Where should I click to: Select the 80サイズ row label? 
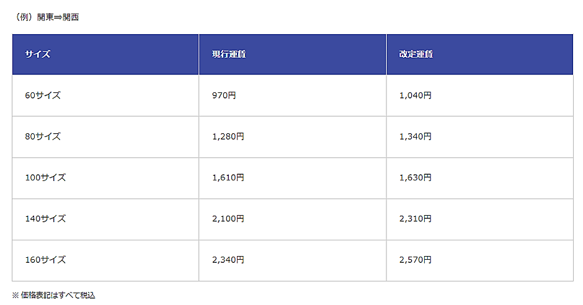[x=43, y=136]
